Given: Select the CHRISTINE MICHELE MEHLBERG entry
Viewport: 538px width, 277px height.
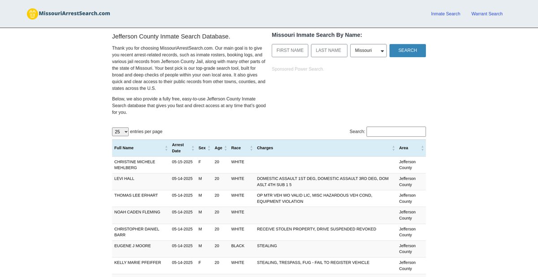Looking at the screenshot, I should click(134, 164).
